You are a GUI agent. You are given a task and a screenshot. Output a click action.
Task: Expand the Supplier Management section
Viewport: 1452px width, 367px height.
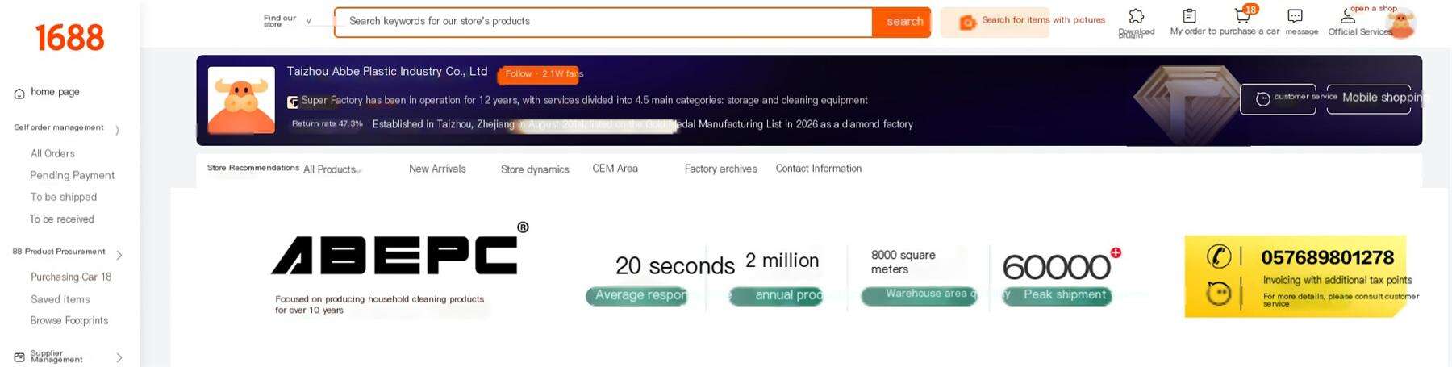[x=119, y=357]
